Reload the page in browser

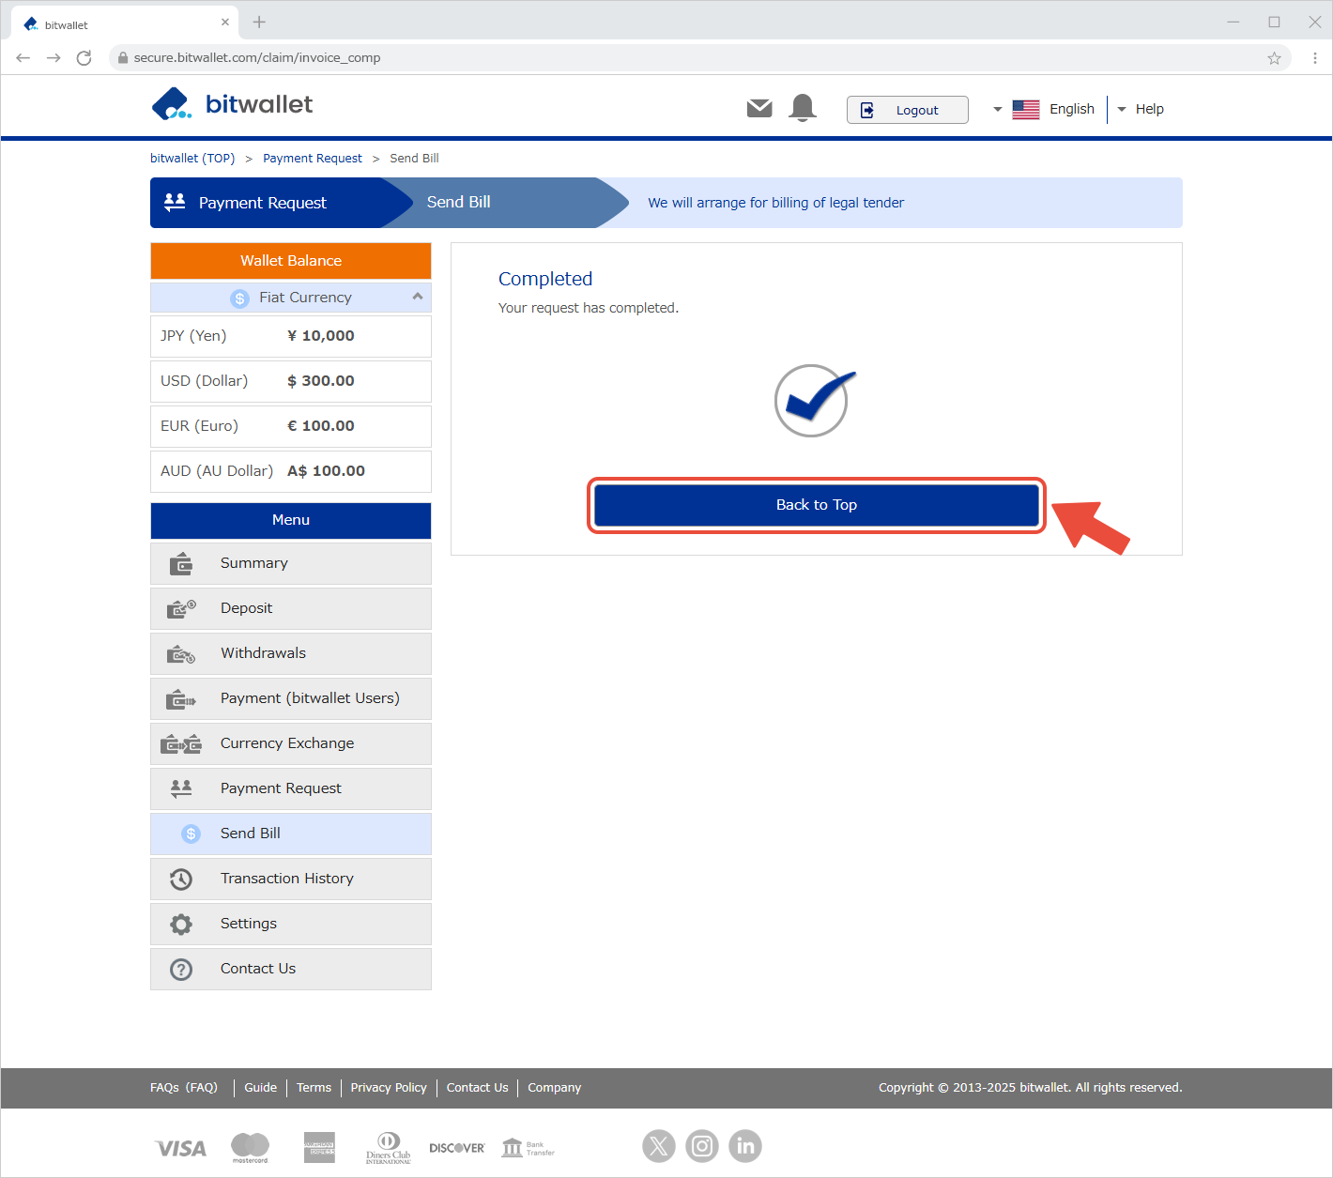click(84, 58)
